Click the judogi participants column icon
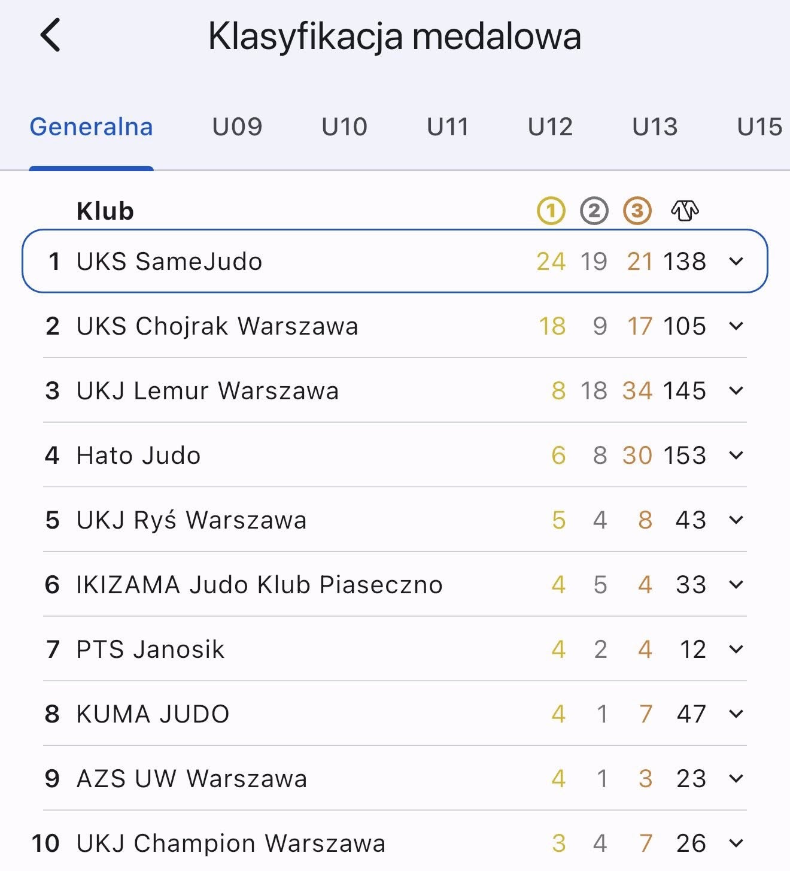790x871 pixels. [685, 211]
